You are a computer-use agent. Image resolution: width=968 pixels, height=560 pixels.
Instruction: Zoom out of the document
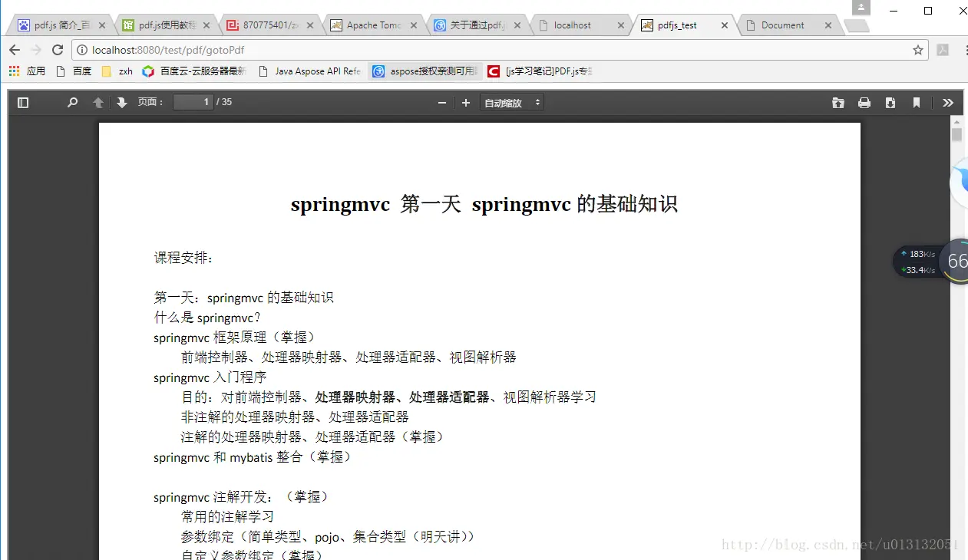coord(442,102)
